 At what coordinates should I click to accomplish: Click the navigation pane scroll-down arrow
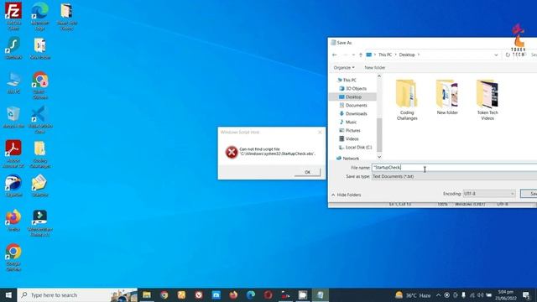pos(379,157)
